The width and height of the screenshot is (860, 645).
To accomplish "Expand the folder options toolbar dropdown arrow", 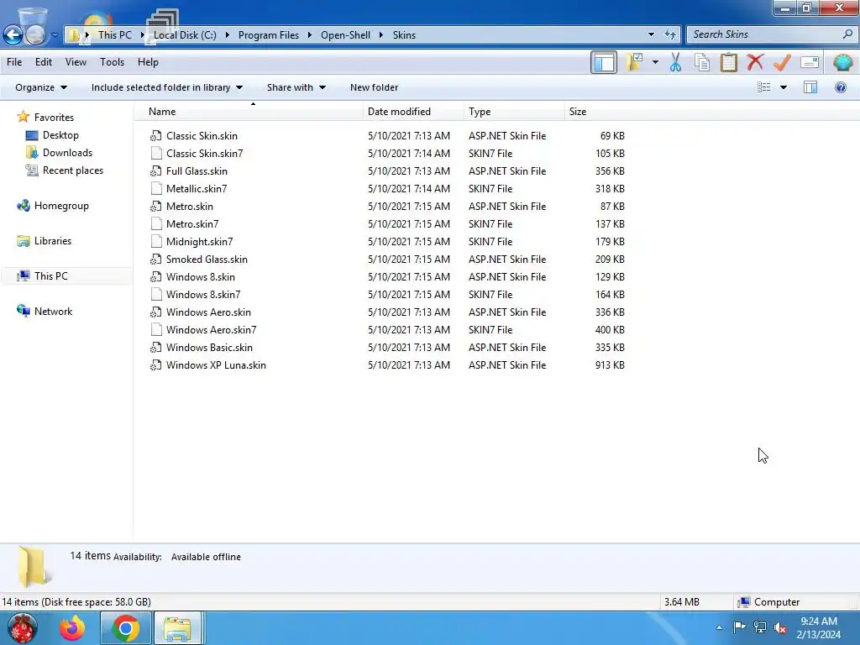I will pyautogui.click(x=655, y=62).
